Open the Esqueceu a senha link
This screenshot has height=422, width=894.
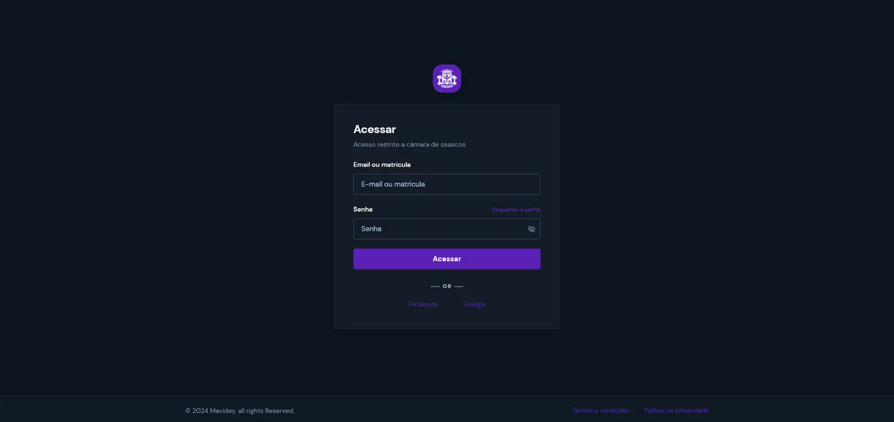click(x=517, y=210)
